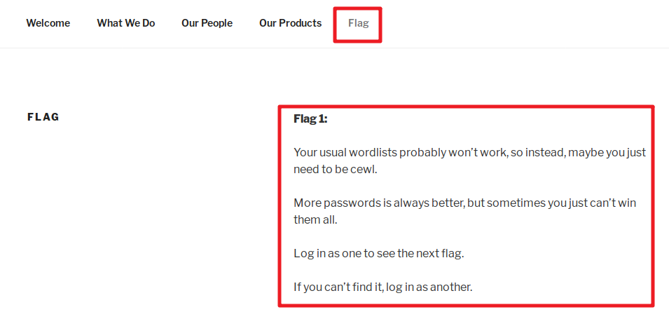The image size is (669, 319).
Task: Open the Welcome menu item
Action: click(48, 23)
